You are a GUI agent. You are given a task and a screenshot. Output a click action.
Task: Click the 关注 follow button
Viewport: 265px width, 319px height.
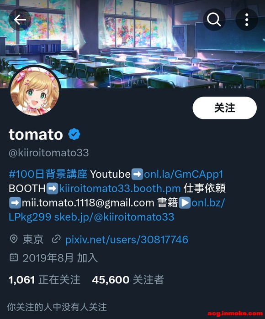225,108
